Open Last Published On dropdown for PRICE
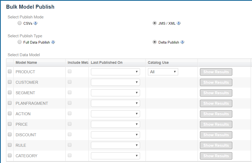Image resolution: width=252 pixels, height=163 pixels. point(115,124)
